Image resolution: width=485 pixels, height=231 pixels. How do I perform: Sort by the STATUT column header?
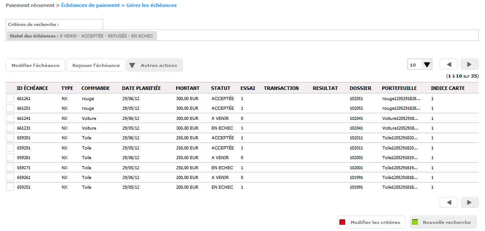click(221, 88)
